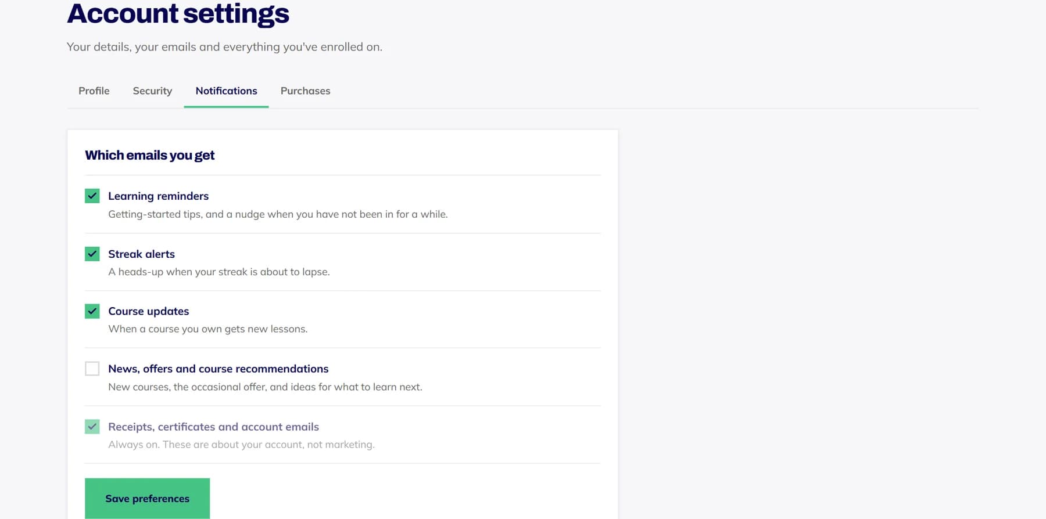This screenshot has width=1046, height=519.
Task: Click 'A heads-up when your streak' description
Action: pos(218,272)
